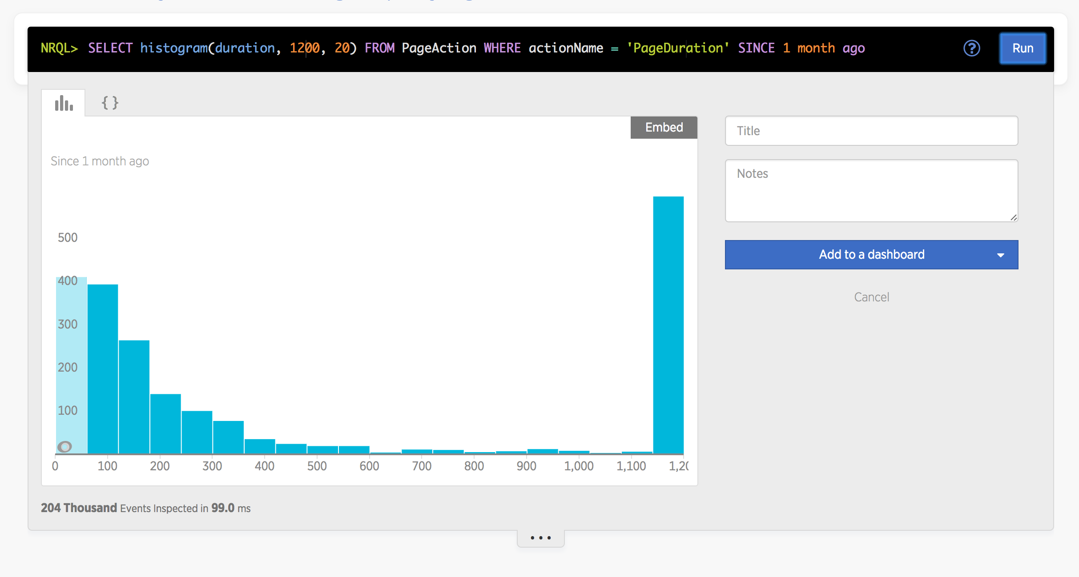
Task: Click inside the Notes text area
Action: point(871,190)
